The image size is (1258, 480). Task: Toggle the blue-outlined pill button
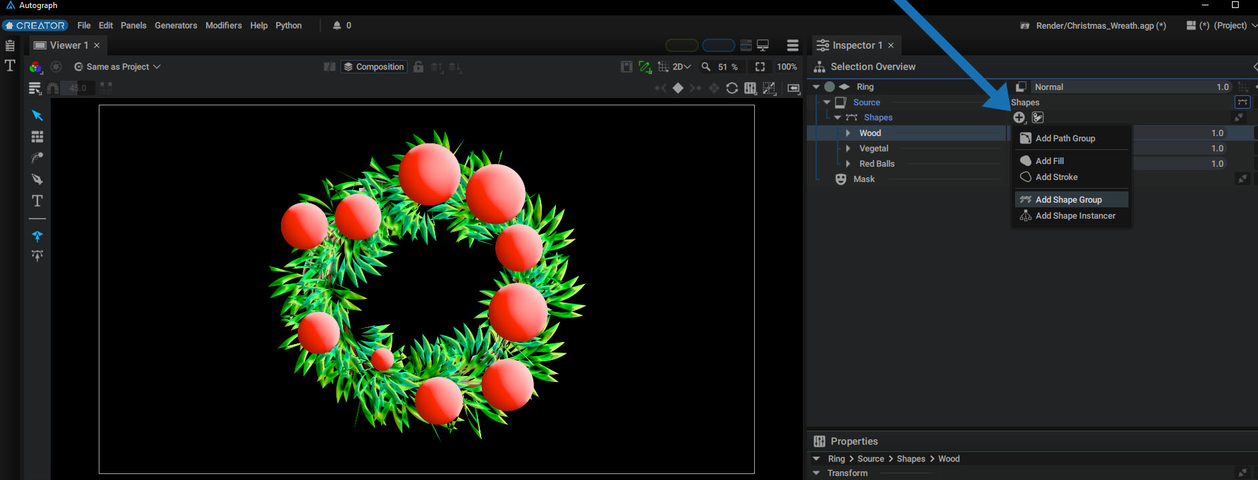click(x=719, y=45)
